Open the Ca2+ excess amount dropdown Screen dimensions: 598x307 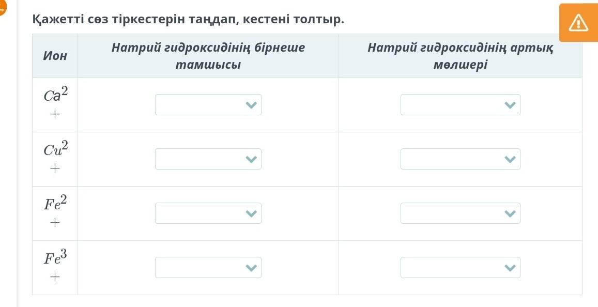click(x=460, y=105)
